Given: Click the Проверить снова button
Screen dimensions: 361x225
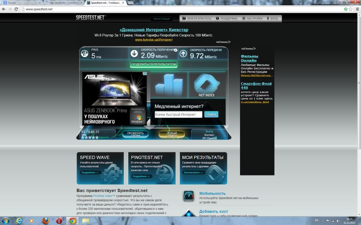Looking at the screenshot, I should pyautogui.click(x=135, y=134).
